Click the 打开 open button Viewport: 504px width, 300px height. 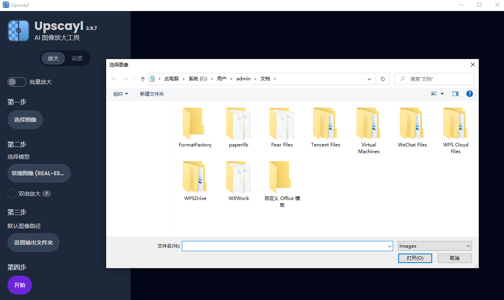pyautogui.click(x=415, y=258)
